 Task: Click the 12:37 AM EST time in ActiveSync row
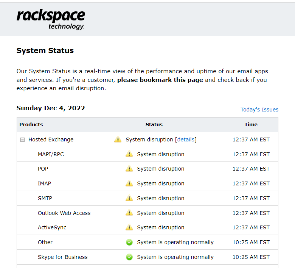click(251, 228)
